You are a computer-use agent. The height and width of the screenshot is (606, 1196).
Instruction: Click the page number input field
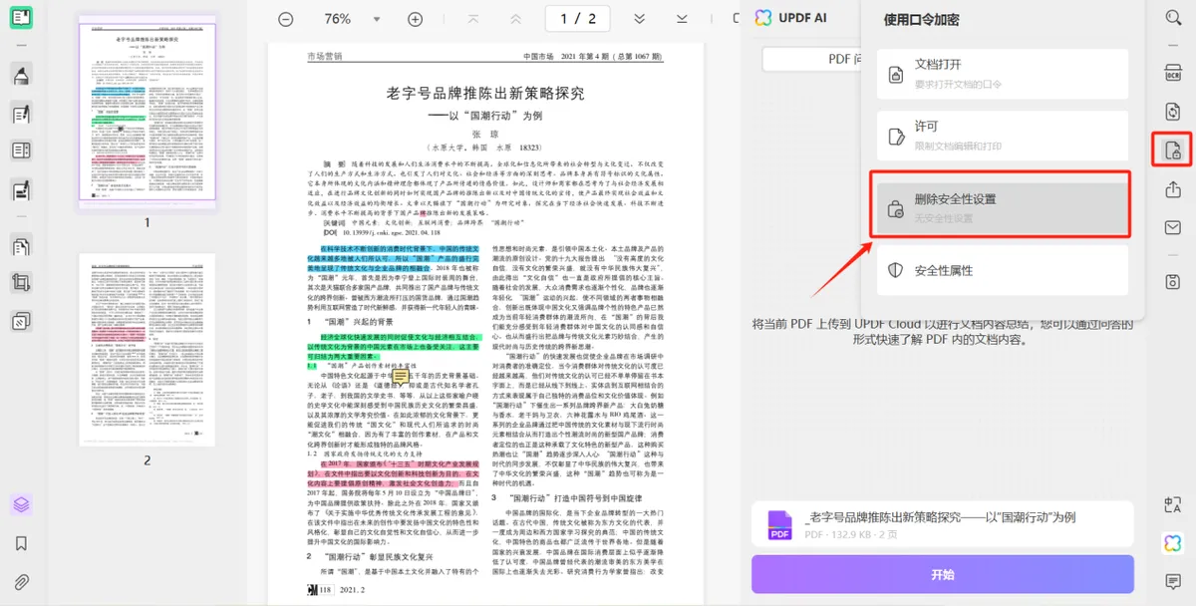[x=577, y=19]
